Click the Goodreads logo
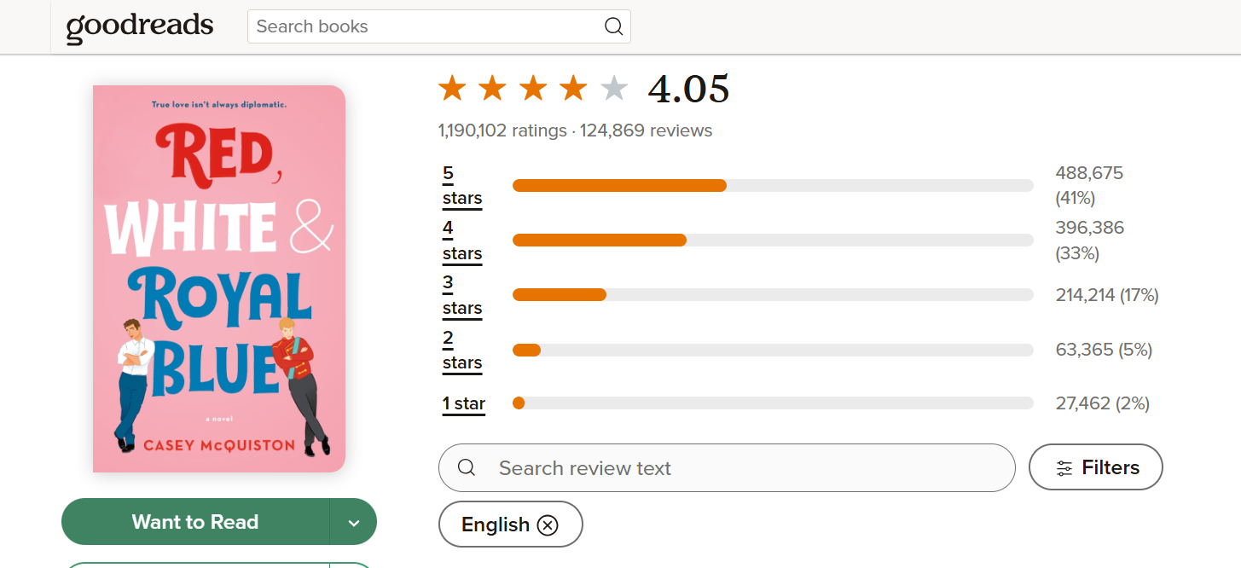The image size is (1241, 568). 140,26
